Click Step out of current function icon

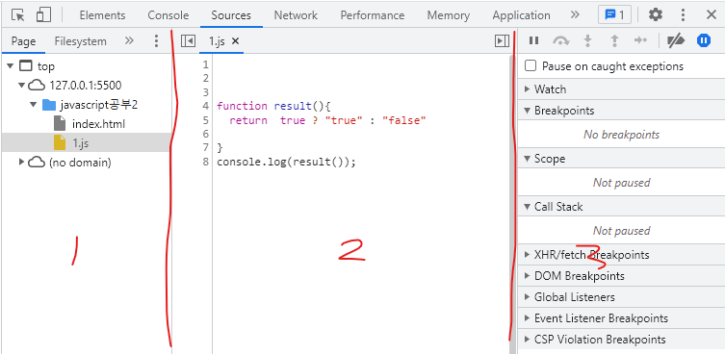coord(614,40)
